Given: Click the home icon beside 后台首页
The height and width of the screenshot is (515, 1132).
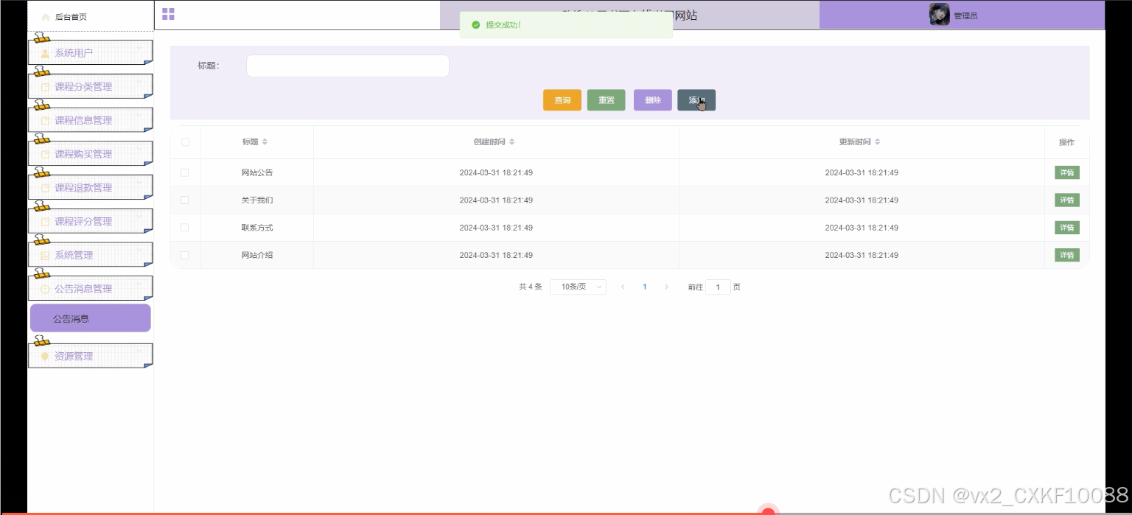Looking at the screenshot, I should 46,17.
